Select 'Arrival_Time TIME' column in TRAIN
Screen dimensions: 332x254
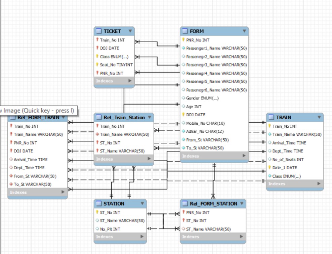(289, 143)
